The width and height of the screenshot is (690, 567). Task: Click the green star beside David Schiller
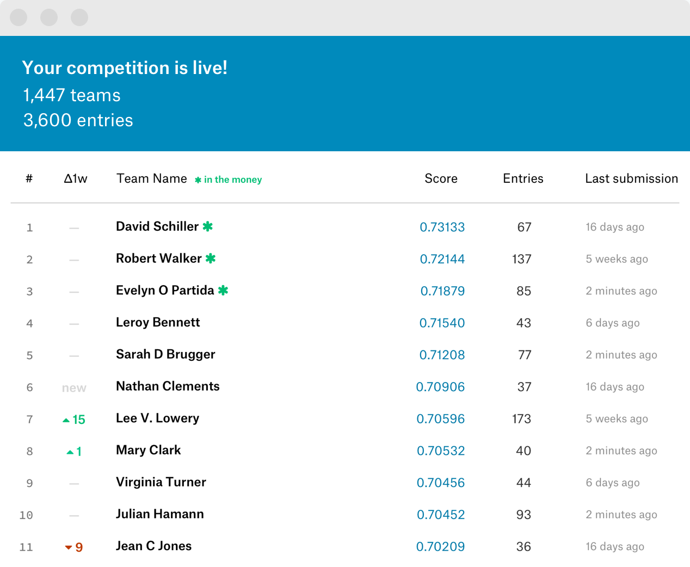pyautogui.click(x=207, y=226)
